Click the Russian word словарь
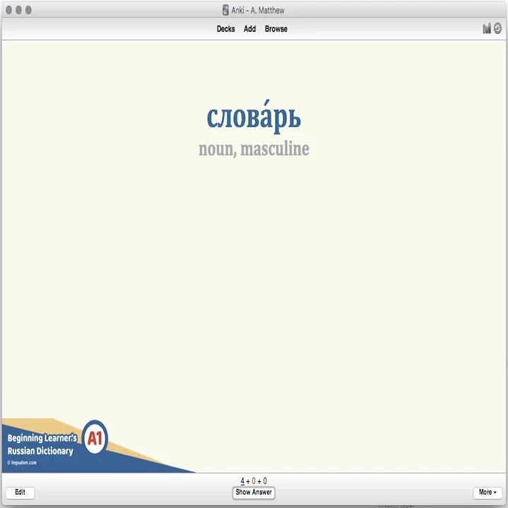The image size is (508, 508). pyautogui.click(x=254, y=117)
